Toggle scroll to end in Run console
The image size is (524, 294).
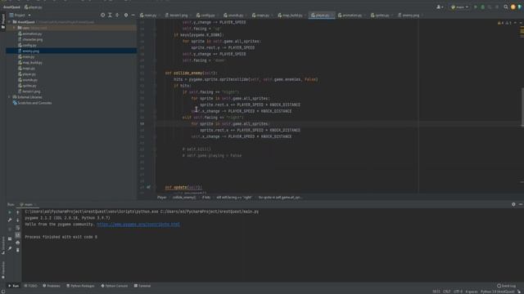(18, 235)
